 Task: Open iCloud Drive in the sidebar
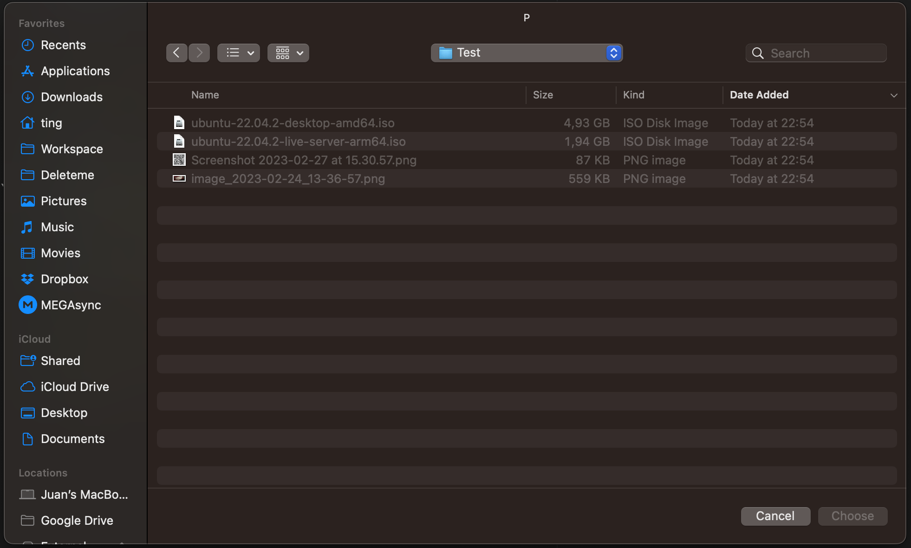click(x=75, y=387)
